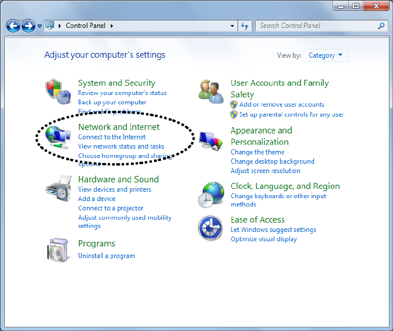Open Clock, Language, and Region category
Screen dimensions: 393x331
click(285, 186)
